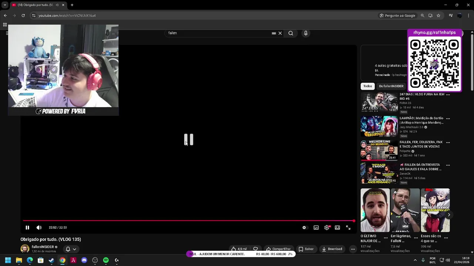Viewport: 474px width, 266px height.
Task: Open the Chrome profile avatar
Action: pyautogui.click(x=460, y=16)
